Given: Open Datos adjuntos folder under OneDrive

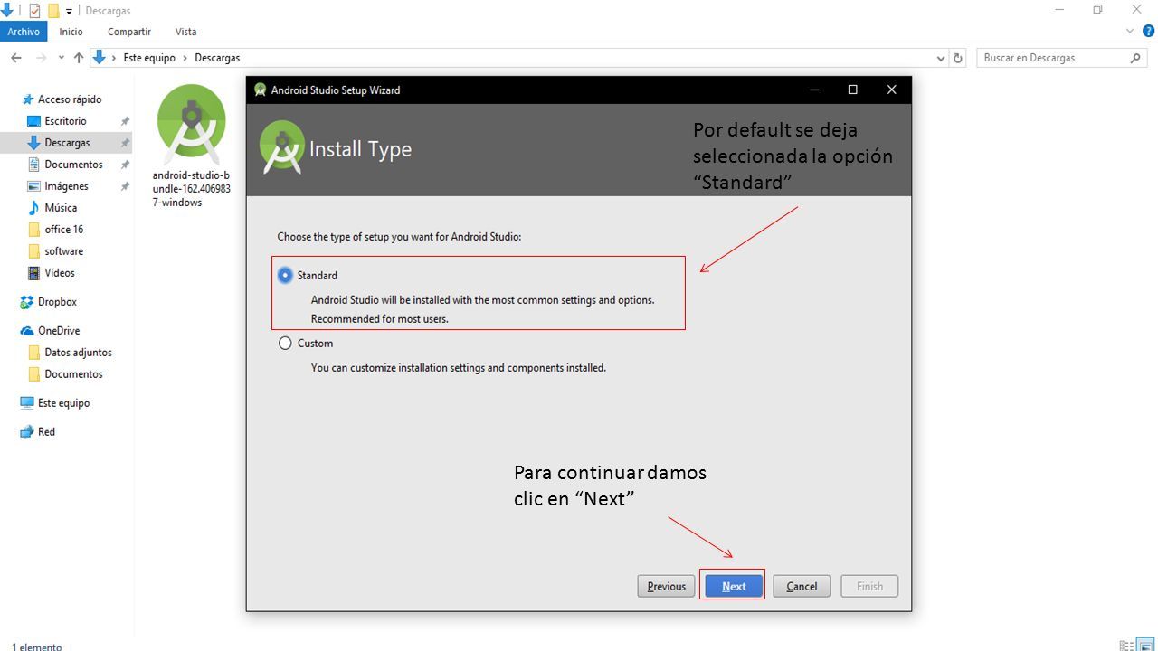Looking at the screenshot, I should click(x=77, y=353).
